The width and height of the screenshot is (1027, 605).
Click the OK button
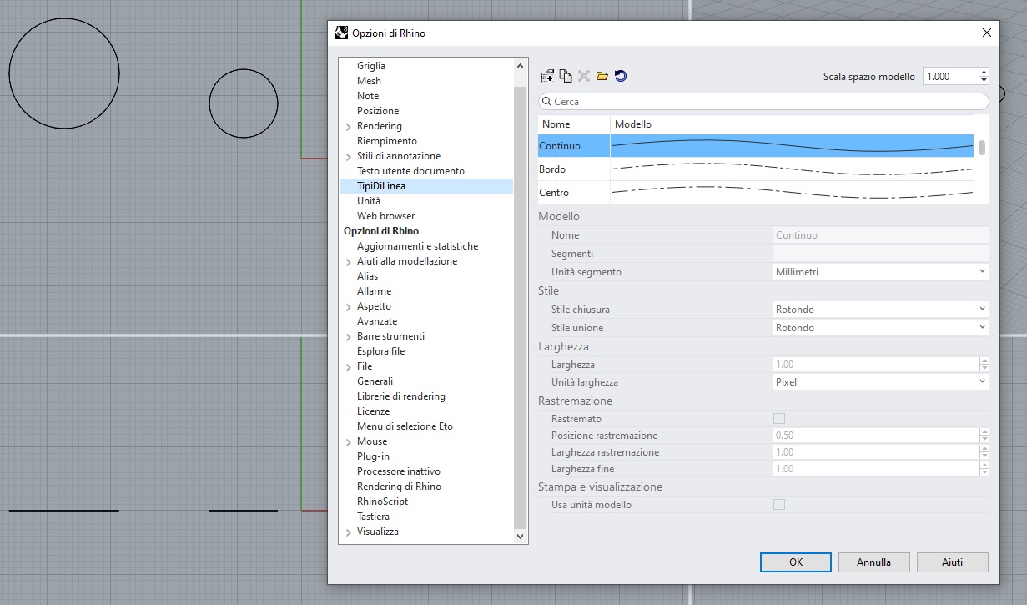[x=796, y=562]
